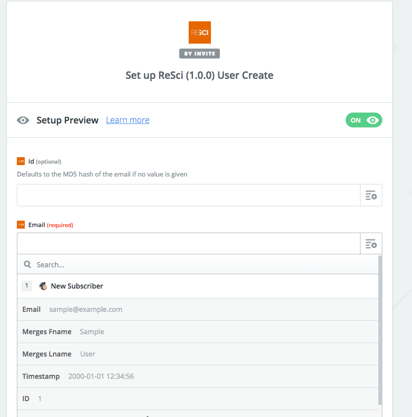The image size is (412, 417).
Task: Click the magnifying glass search icon
Action: 27,264
